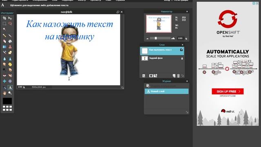Select the Drawing shapes tool
The height and width of the screenshot is (147, 261).
click(x=10, y=53)
